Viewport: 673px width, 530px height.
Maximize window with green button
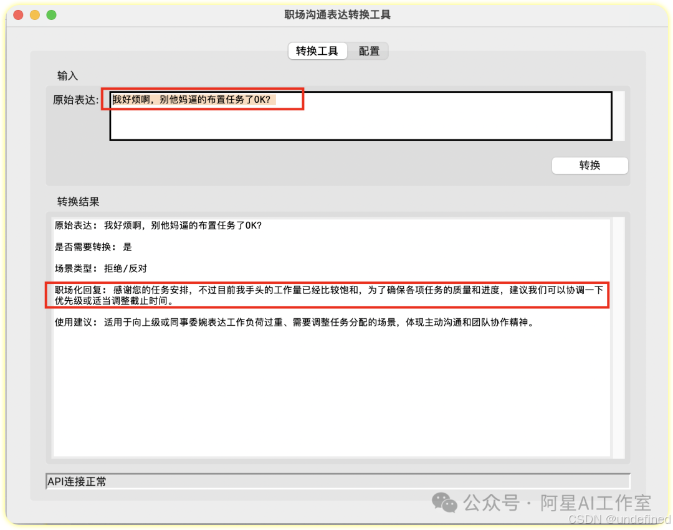52,15
